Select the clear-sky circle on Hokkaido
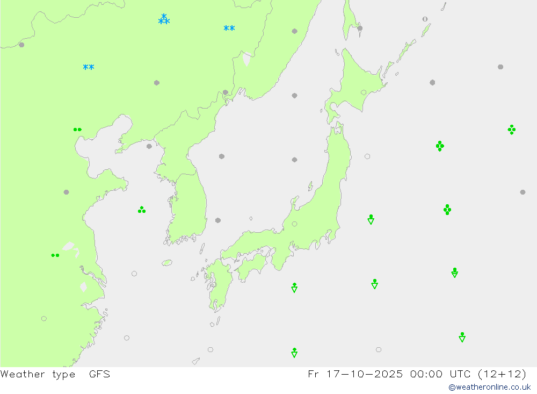 pyautogui.click(x=364, y=92)
